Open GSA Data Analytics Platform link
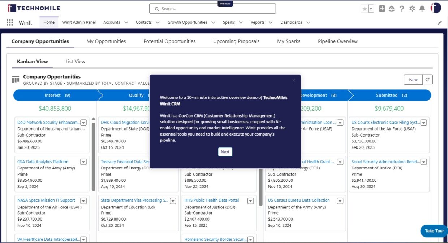Image resolution: width=448 pixels, height=243 pixels. (43, 162)
